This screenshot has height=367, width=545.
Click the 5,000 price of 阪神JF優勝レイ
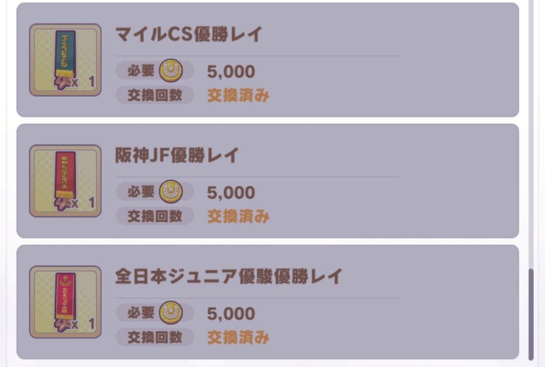click(231, 193)
